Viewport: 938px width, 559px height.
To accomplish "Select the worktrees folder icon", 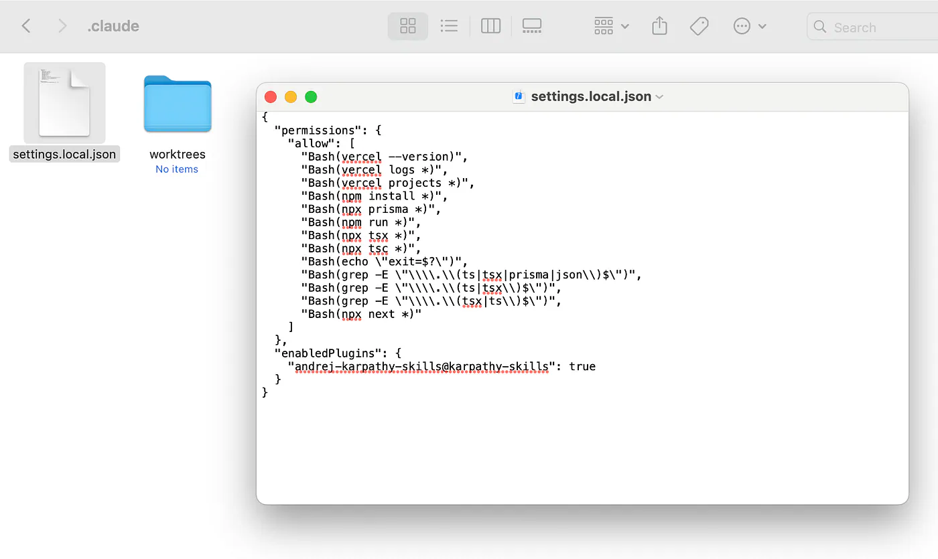I will 178,103.
